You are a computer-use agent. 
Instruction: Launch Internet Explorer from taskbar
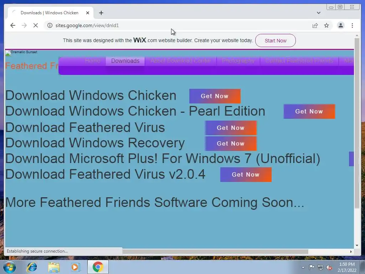(32, 267)
